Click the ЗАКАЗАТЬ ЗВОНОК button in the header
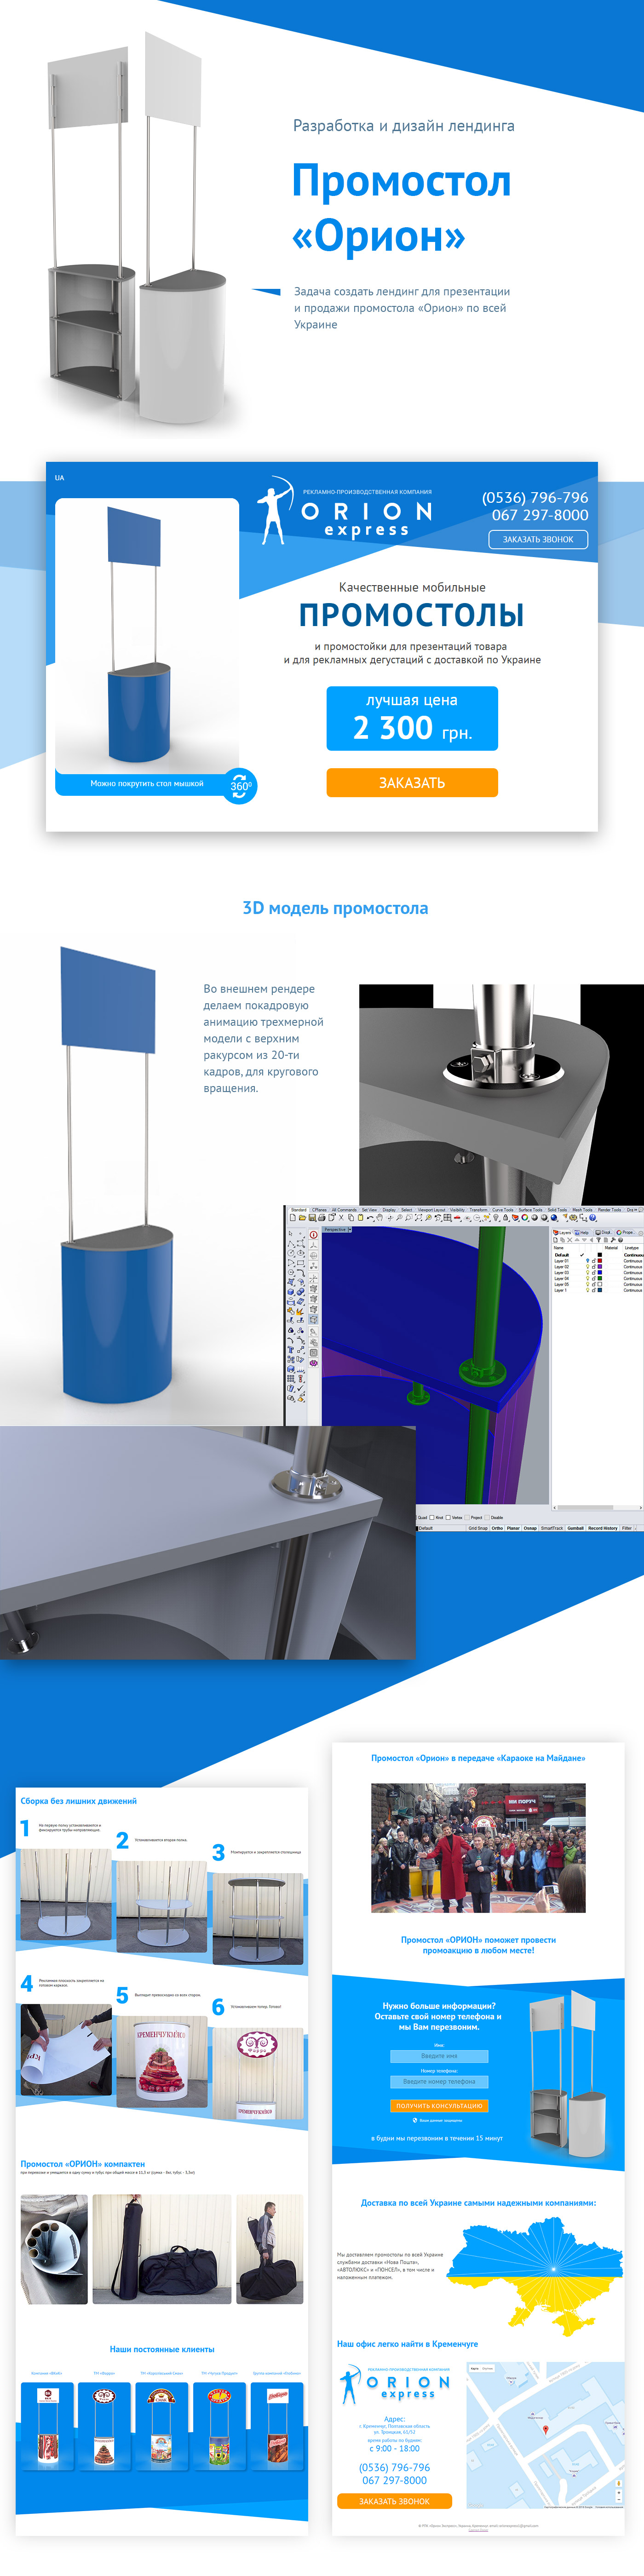644x2576 pixels. (x=538, y=540)
